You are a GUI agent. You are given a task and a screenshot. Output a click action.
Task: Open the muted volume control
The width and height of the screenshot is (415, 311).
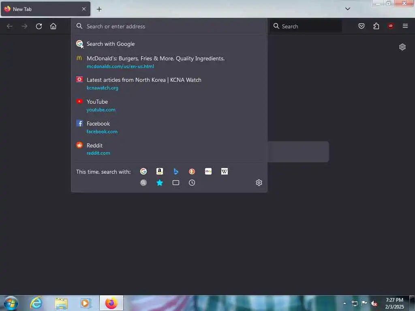click(x=374, y=303)
